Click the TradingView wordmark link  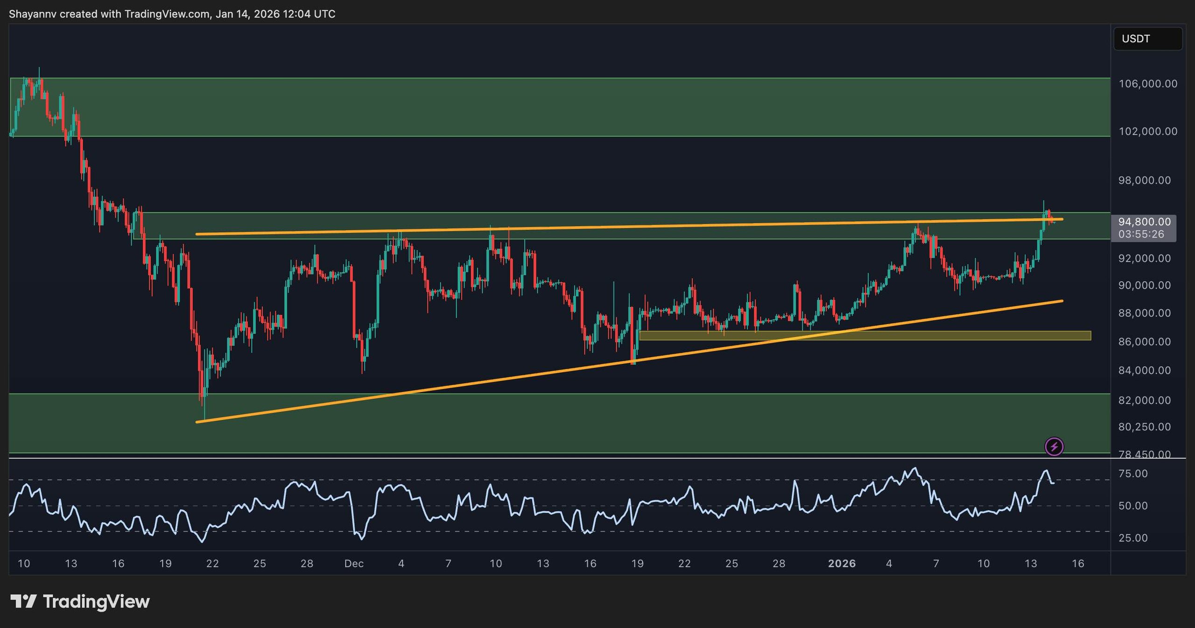[96, 601]
